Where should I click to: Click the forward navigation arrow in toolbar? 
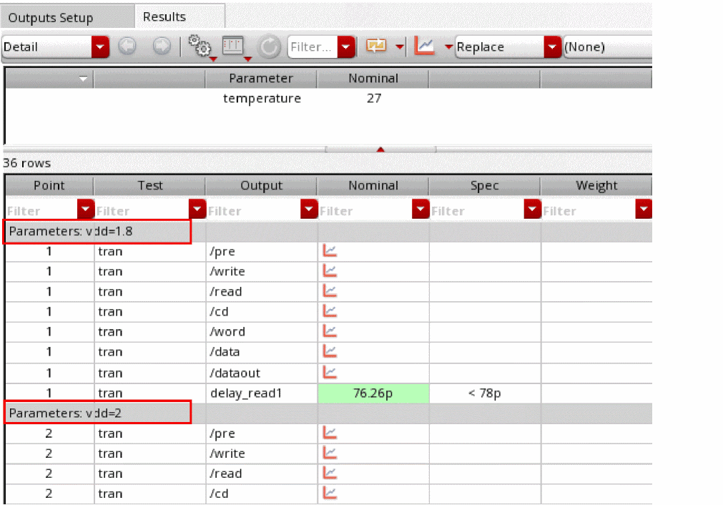pyautogui.click(x=162, y=47)
